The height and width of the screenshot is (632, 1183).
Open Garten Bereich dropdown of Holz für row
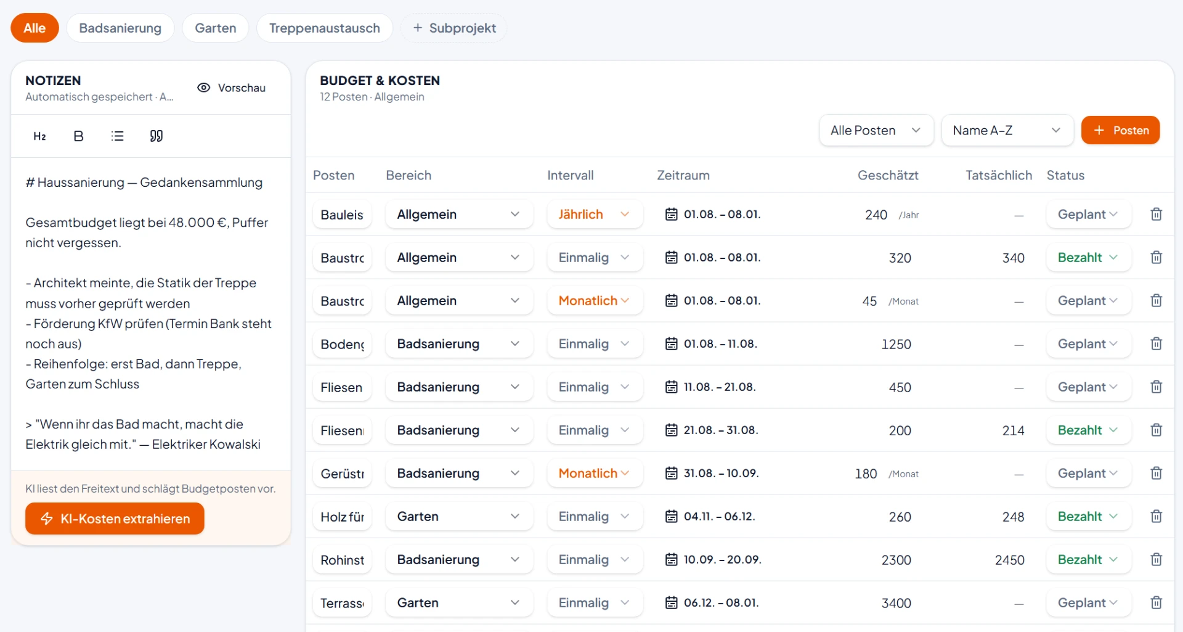click(459, 516)
